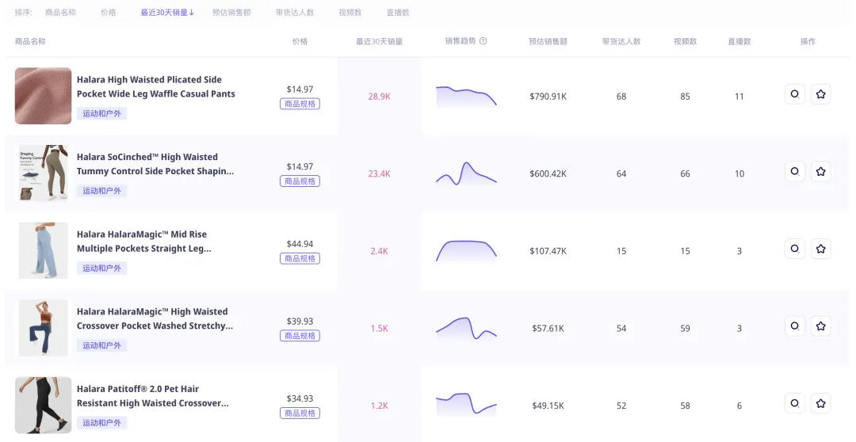This screenshot has width=856, height=442.
Task: View sales trend chart for Waffle Casual Pants
Action: (466, 97)
